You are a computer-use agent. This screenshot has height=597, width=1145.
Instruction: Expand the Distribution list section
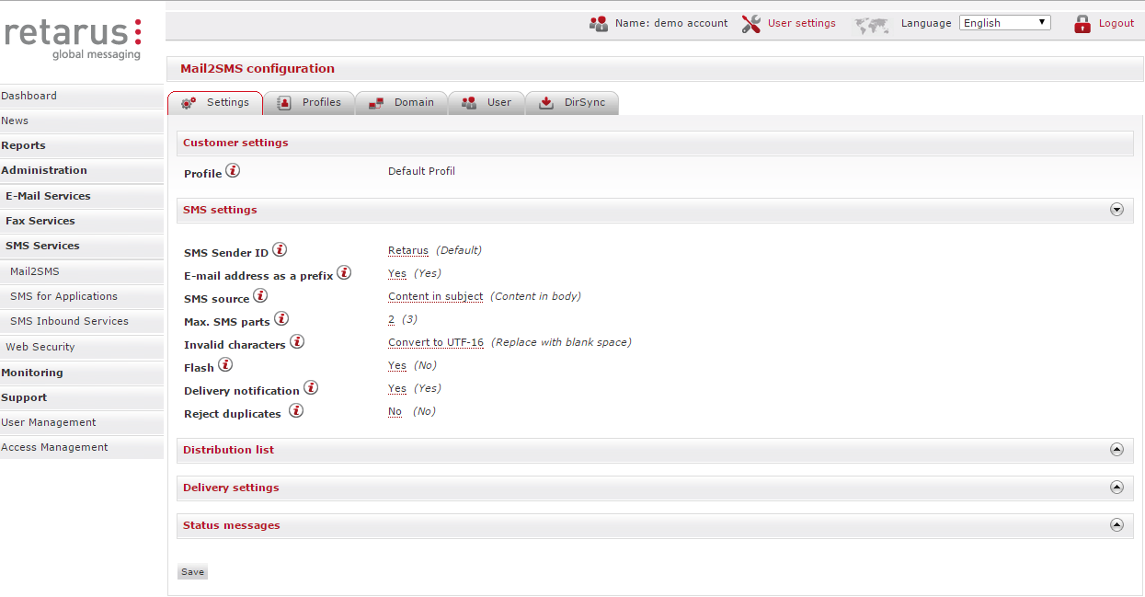point(1116,450)
